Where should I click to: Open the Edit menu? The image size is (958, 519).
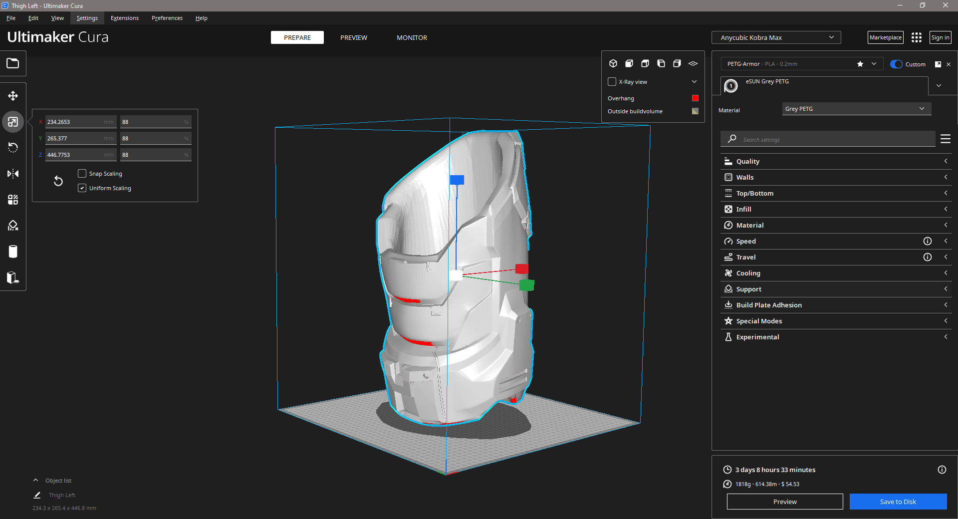(x=33, y=18)
